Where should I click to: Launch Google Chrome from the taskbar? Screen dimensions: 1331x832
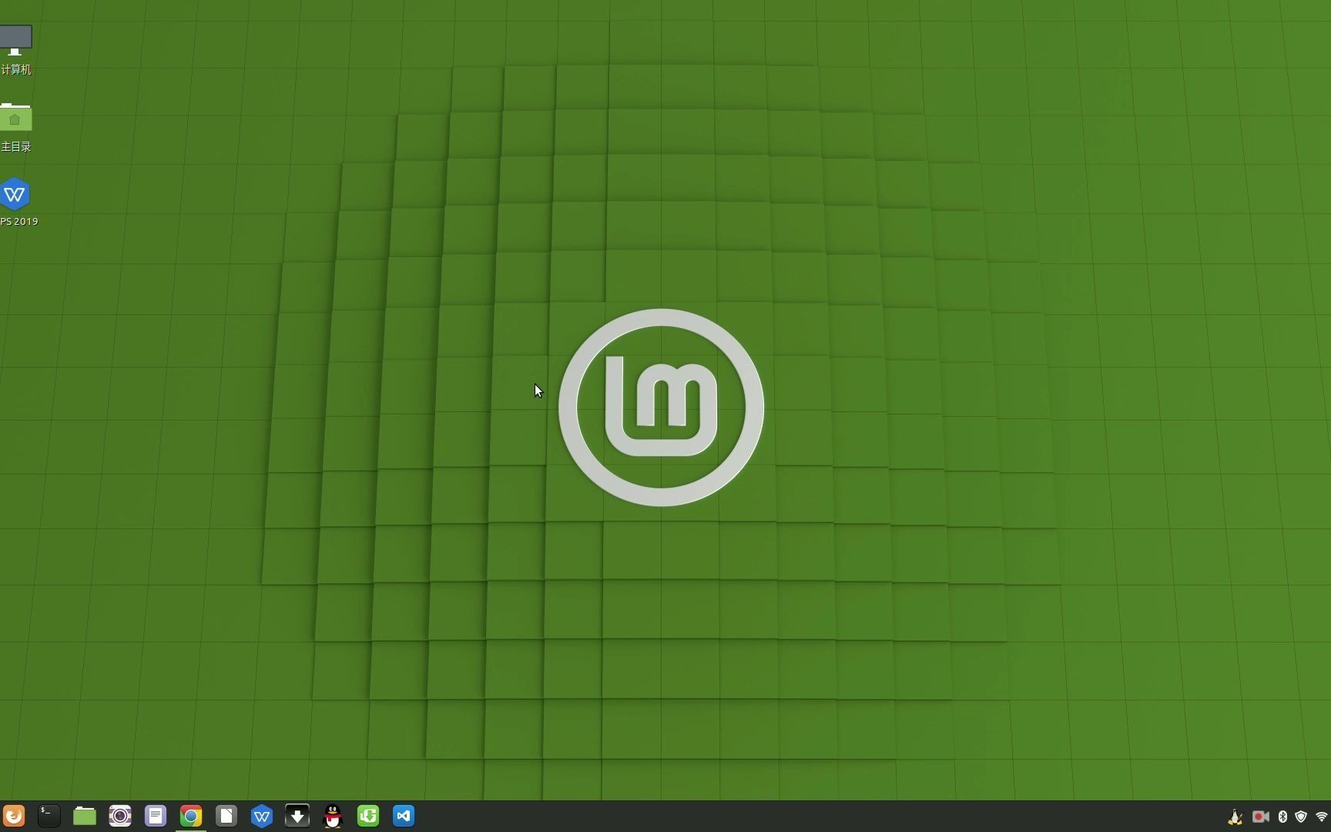click(191, 816)
